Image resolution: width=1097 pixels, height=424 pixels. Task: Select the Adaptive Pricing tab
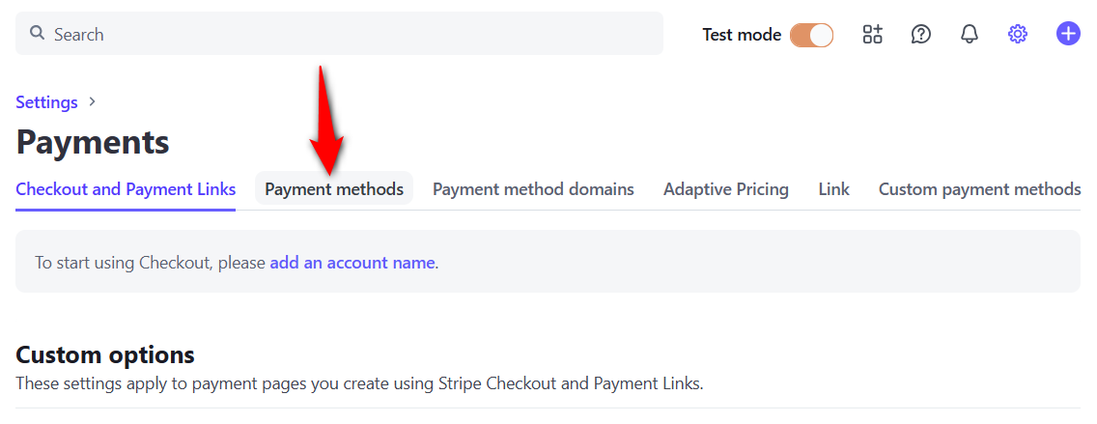point(726,189)
